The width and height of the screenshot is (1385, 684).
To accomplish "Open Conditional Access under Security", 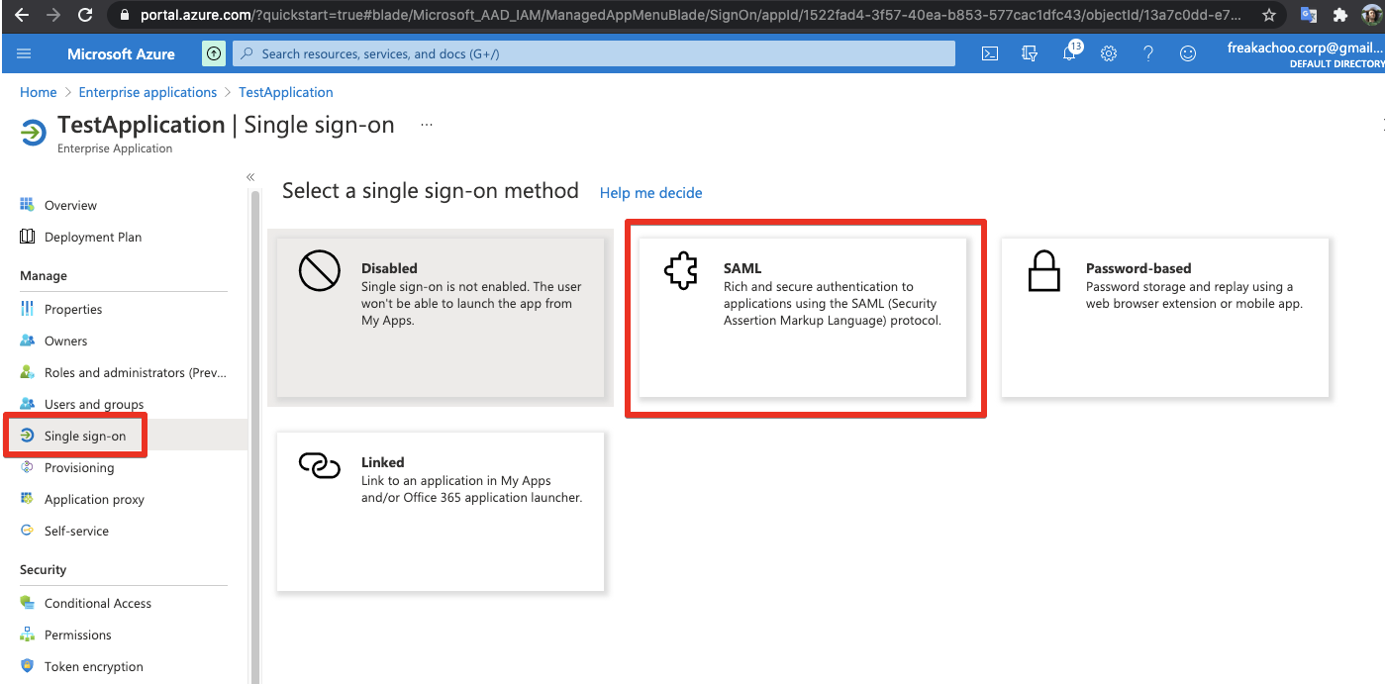I will click(x=98, y=603).
